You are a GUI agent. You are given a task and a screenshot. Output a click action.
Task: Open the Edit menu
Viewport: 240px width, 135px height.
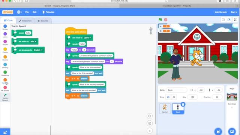34,12
